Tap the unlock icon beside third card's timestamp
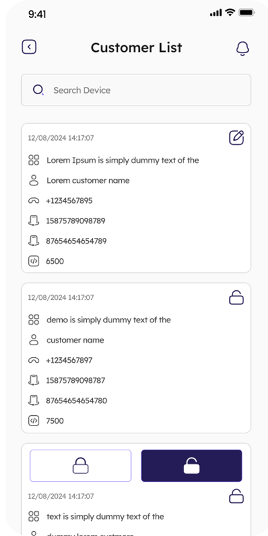 tap(236, 496)
